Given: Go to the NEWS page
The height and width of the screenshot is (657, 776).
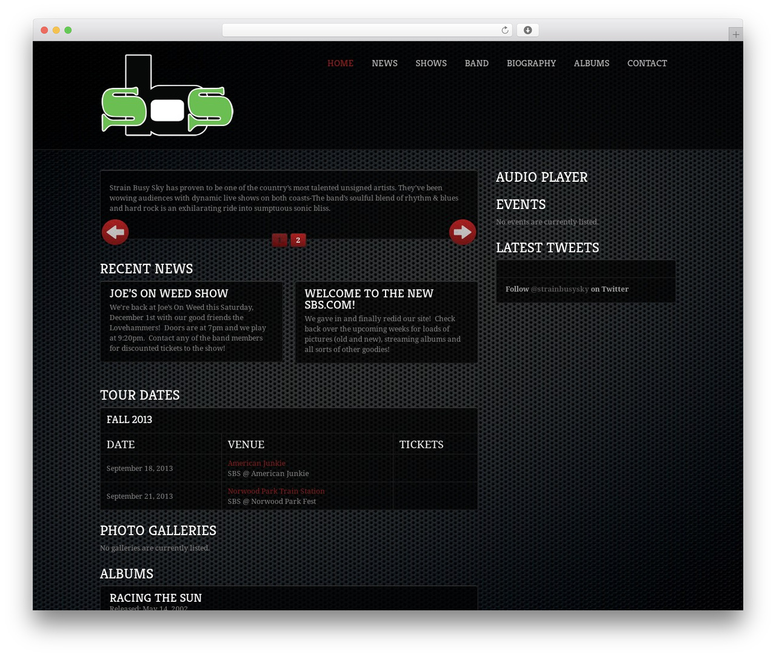Looking at the screenshot, I should coord(384,63).
